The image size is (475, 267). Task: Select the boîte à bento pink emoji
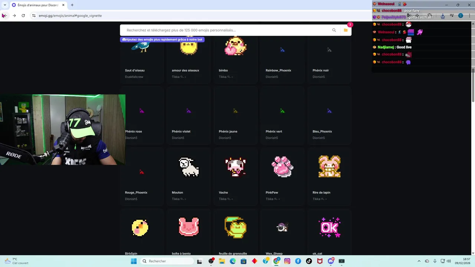tap(189, 227)
